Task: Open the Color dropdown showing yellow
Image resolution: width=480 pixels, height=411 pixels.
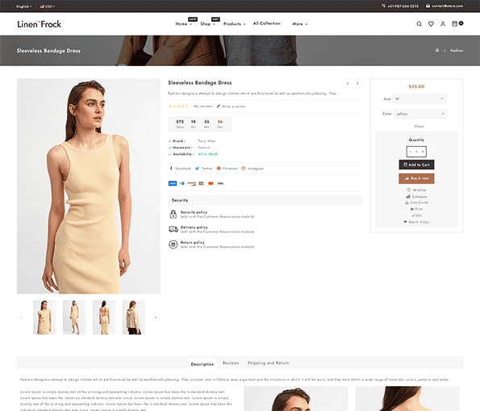Action: pos(420,114)
